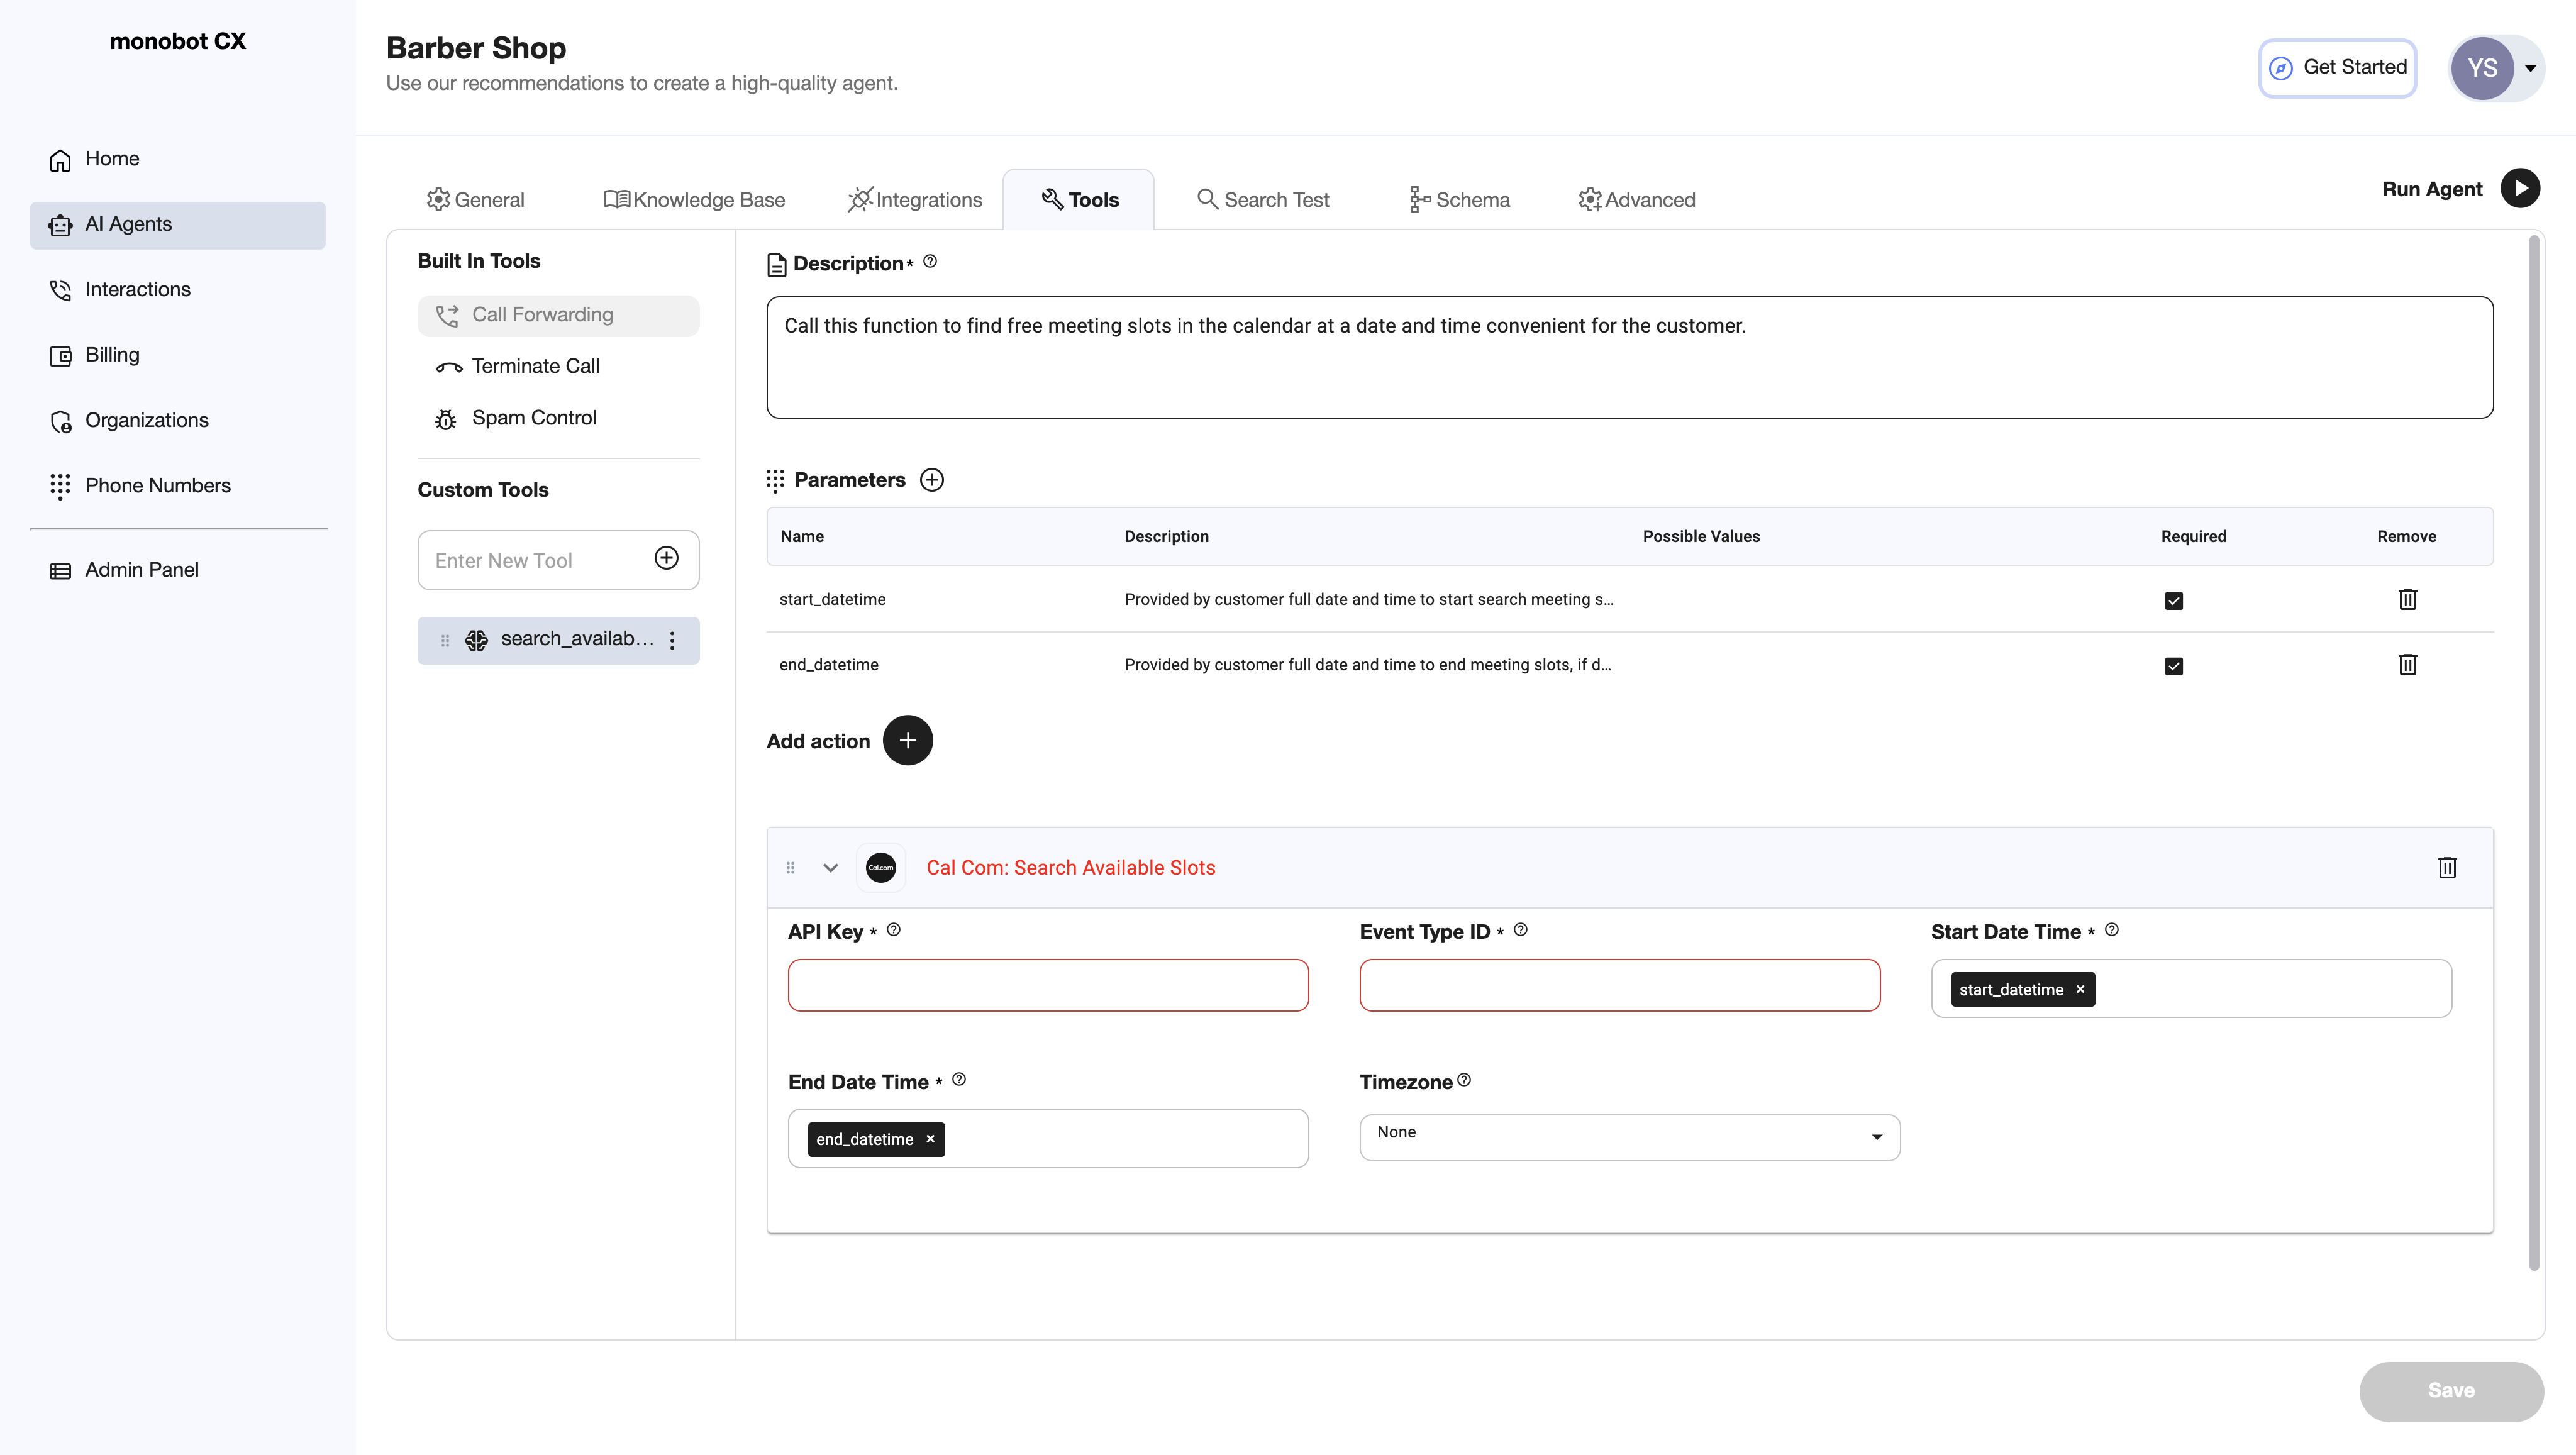Click the Get Started button
This screenshot has width=2576, height=1455.
(x=2338, y=67)
